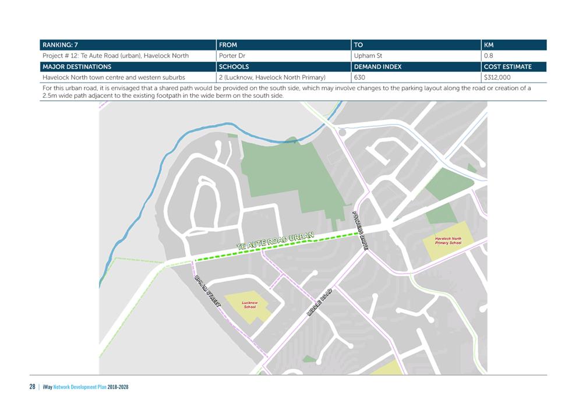Click the 'Havelock North Primary School' map label
The image size is (586, 414).
pyautogui.click(x=448, y=240)
